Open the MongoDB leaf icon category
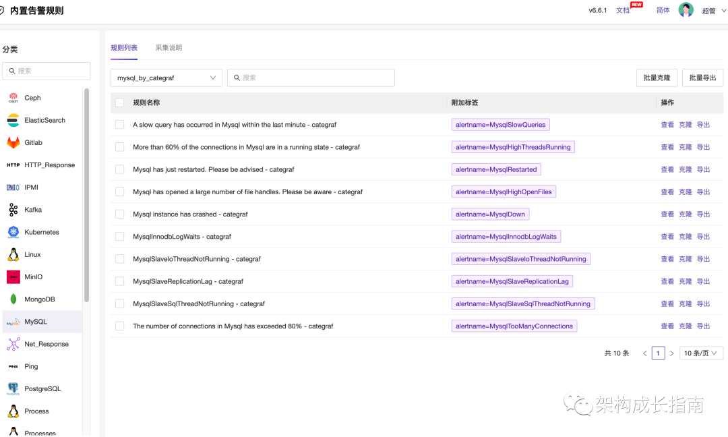This screenshot has width=728, height=437. pyautogui.click(x=13, y=299)
